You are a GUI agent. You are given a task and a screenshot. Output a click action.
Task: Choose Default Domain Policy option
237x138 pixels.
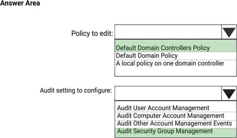click(147, 56)
